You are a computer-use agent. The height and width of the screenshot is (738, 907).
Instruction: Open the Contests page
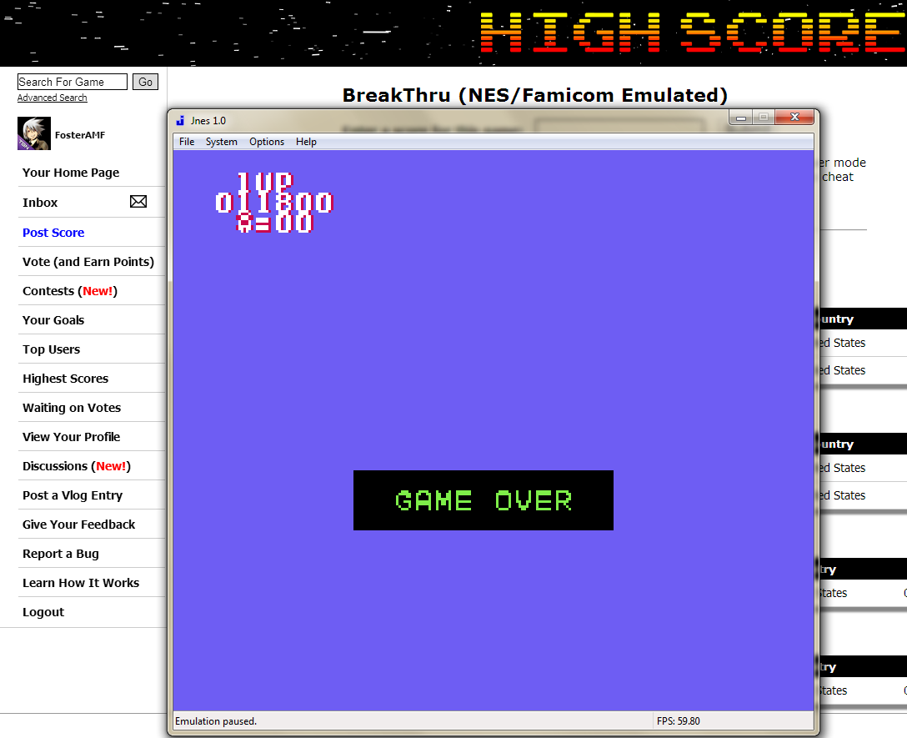click(x=48, y=291)
